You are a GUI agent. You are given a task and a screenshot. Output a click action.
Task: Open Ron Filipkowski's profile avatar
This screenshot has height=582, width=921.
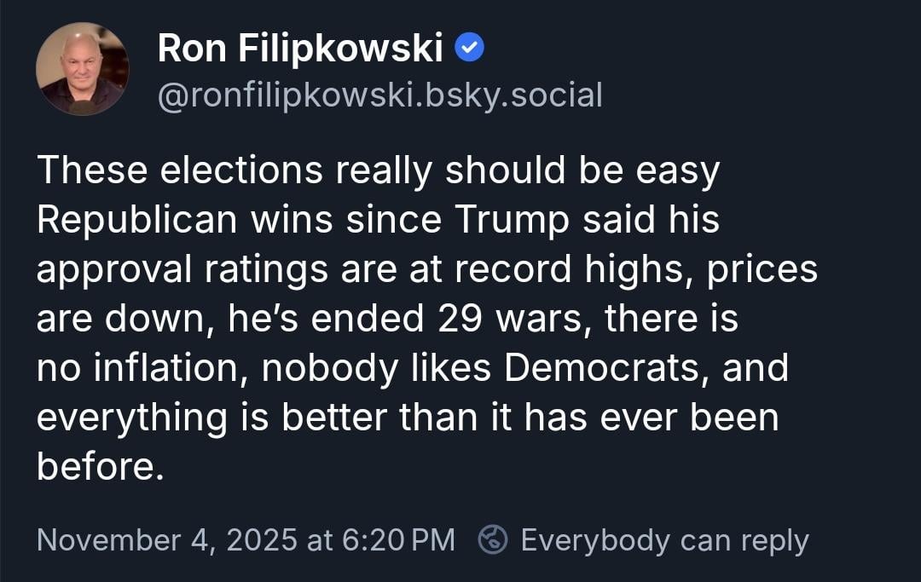tap(83, 69)
